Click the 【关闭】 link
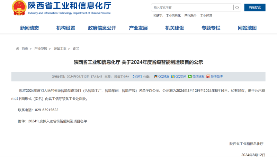 (137, 77)
